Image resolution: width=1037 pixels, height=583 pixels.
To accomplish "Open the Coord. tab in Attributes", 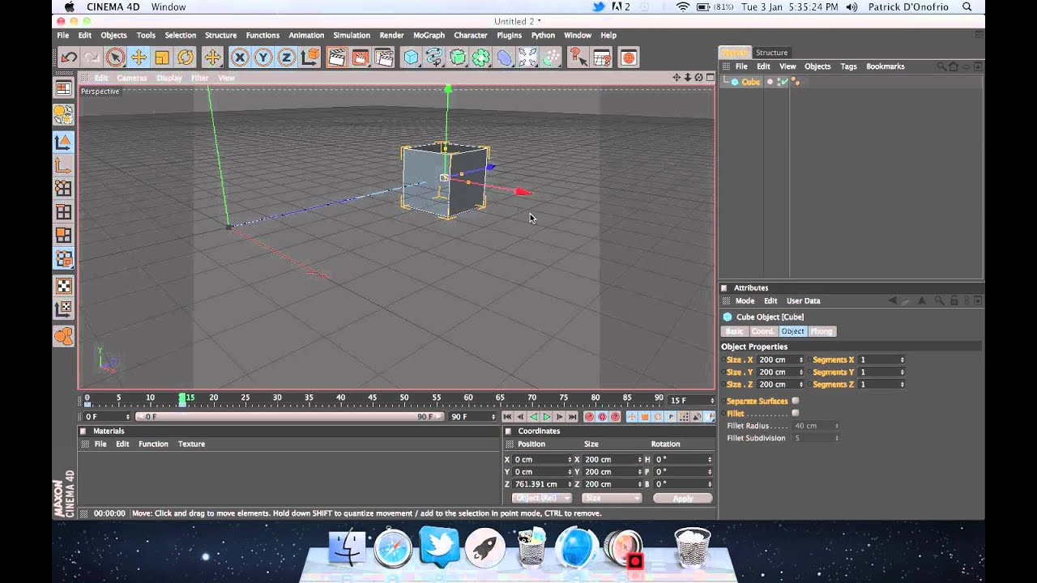I will tap(763, 331).
